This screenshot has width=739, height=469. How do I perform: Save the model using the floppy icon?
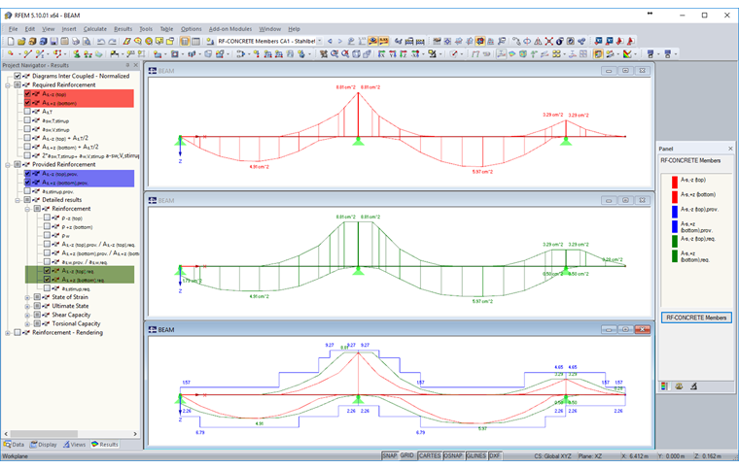pyautogui.click(x=53, y=42)
